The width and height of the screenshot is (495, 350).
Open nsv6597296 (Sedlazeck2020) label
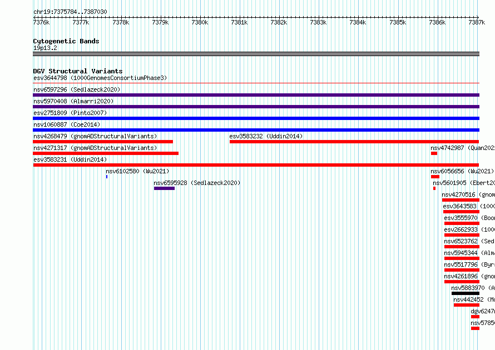77,89
